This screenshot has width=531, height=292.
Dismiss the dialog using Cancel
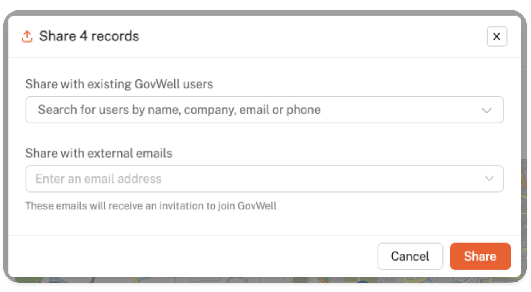pyautogui.click(x=410, y=256)
